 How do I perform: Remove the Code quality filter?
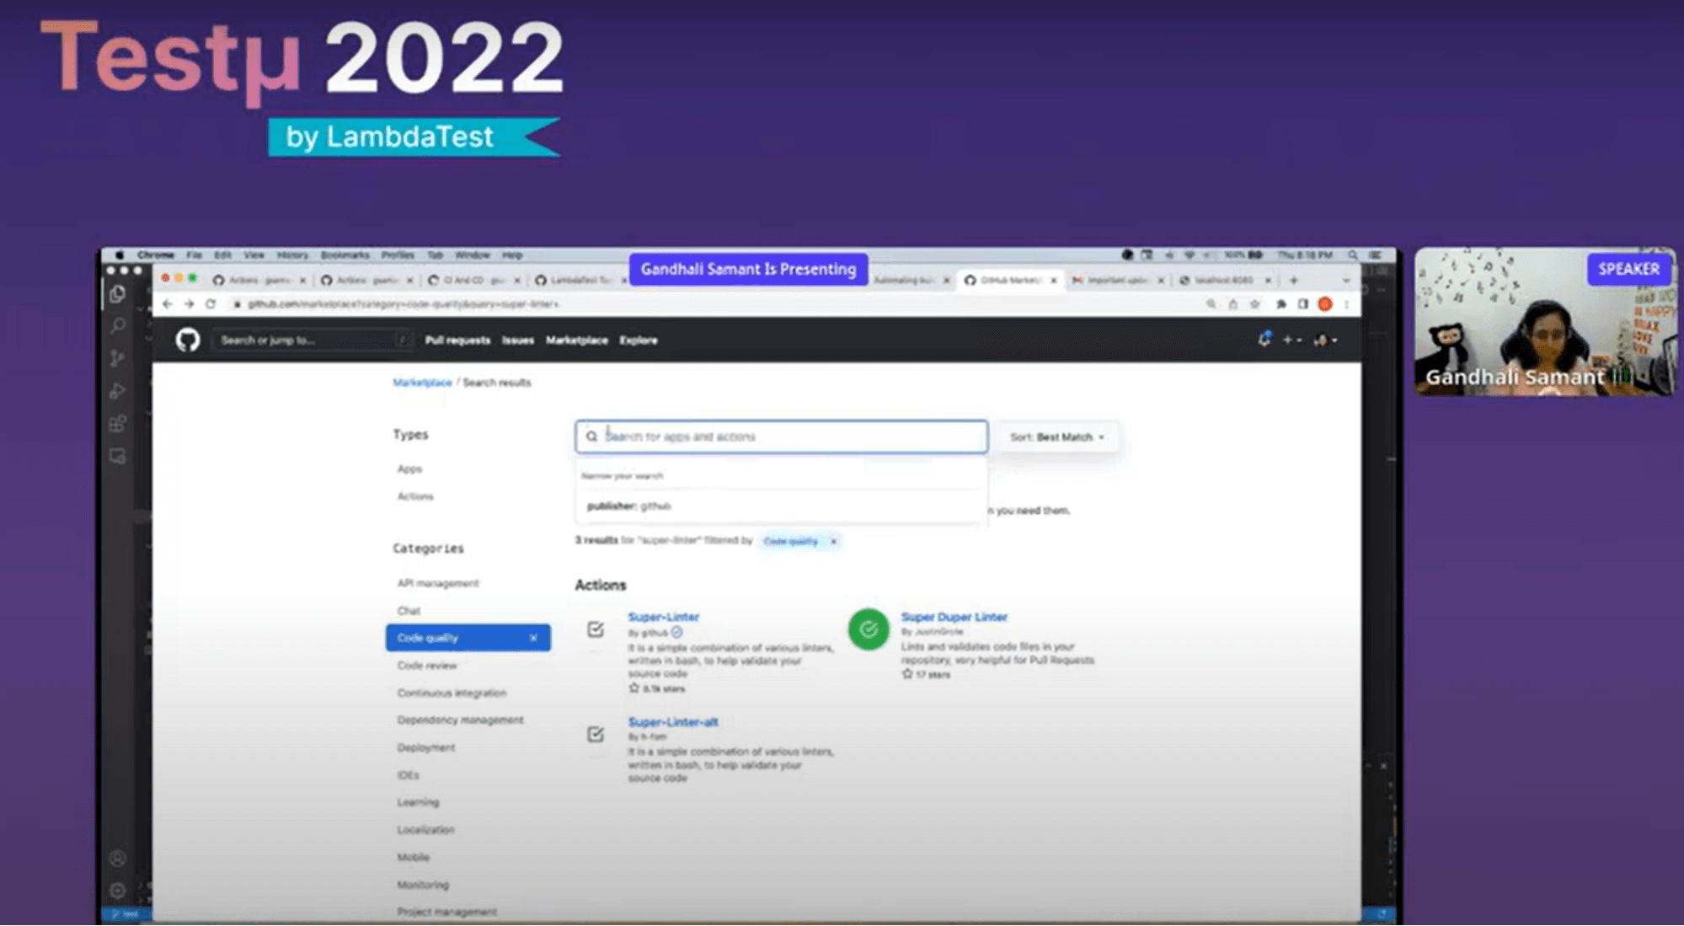pyautogui.click(x=833, y=542)
